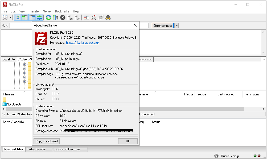
Task: Toggle the remote directory tree display
Action: click(32, 17)
